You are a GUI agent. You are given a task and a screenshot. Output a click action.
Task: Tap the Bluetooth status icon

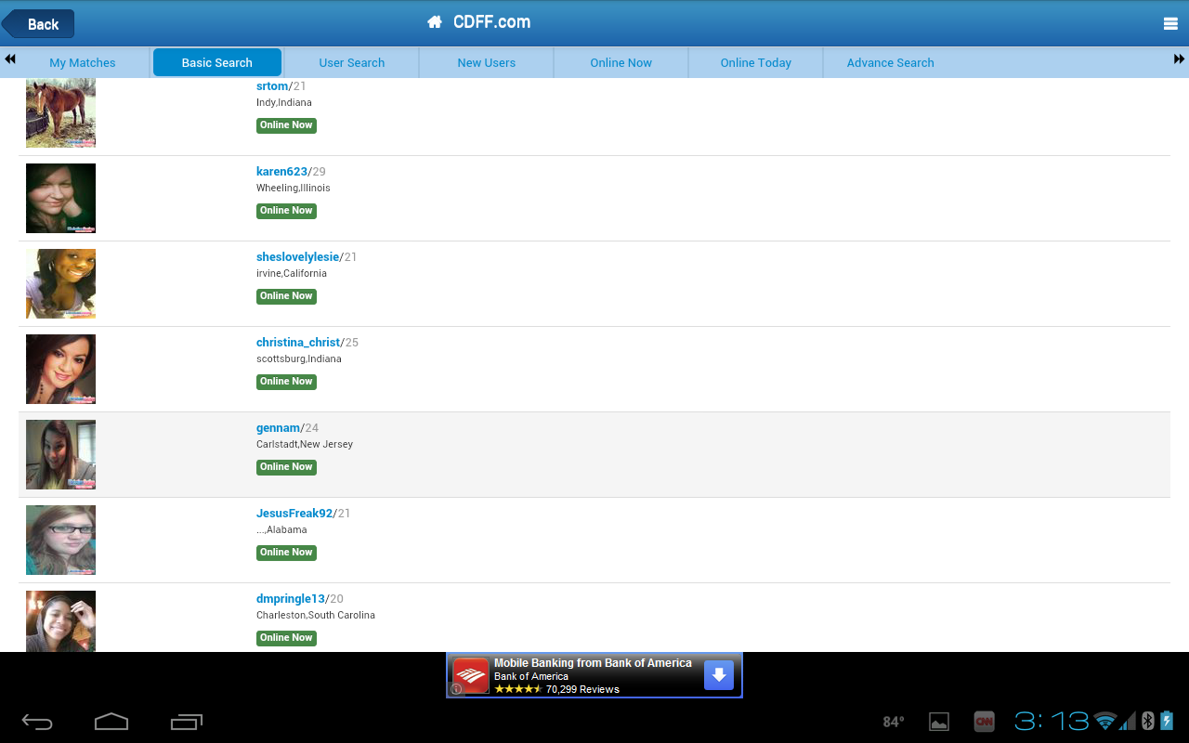(x=1147, y=721)
